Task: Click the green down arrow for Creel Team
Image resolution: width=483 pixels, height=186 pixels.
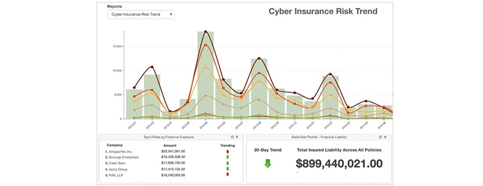Action: (x=227, y=163)
